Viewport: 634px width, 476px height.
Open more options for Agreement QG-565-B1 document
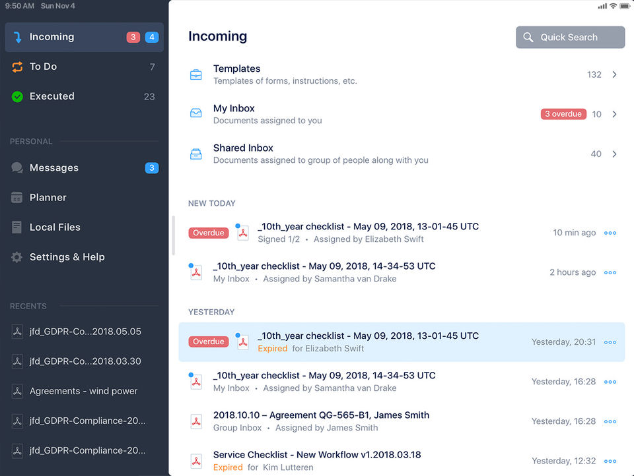pos(610,421)
